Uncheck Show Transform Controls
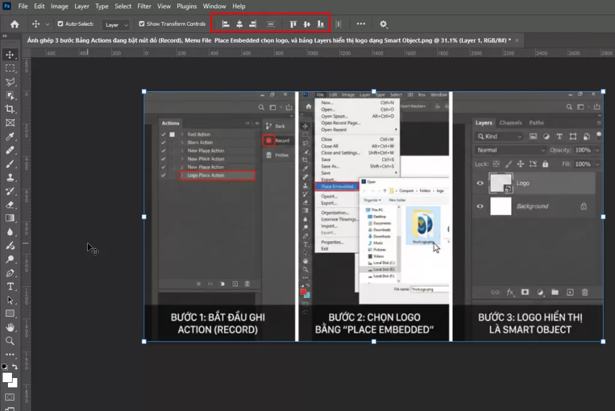 click(x=142, y=24)
